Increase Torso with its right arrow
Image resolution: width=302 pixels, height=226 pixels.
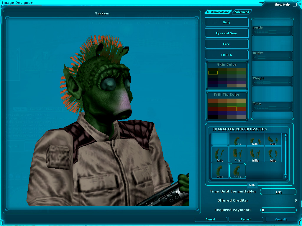pos(290,108)
